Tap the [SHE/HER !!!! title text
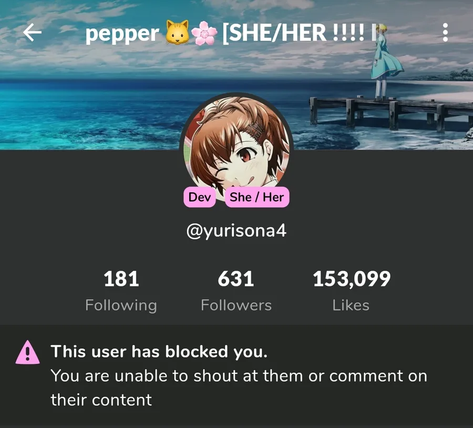The width and height of the screenshot is (473, 428). coord(293,33)
